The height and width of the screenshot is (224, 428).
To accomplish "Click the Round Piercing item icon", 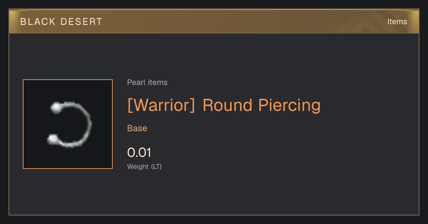I will coord(68,124).
